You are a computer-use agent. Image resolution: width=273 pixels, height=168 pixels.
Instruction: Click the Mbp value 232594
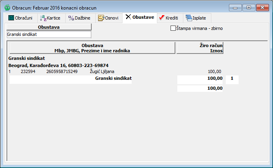(28, 71)
